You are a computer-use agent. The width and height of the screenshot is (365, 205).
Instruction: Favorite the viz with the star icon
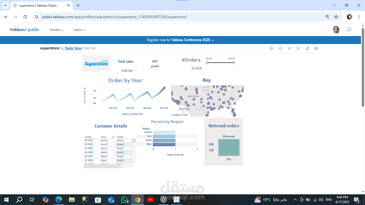click(x=281, y=48)
